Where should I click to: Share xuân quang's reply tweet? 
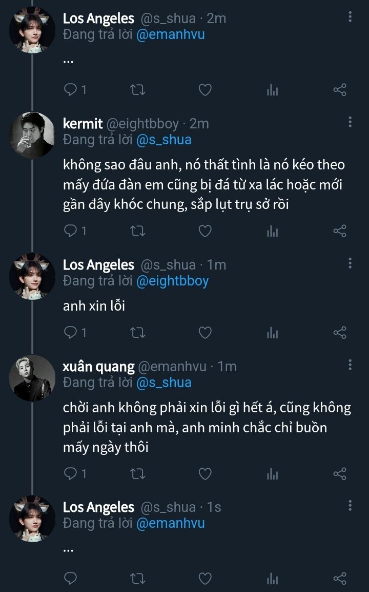pyautogui.click(x=340, y=473)
